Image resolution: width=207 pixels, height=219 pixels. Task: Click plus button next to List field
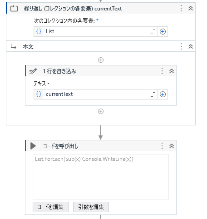[163, 32]
